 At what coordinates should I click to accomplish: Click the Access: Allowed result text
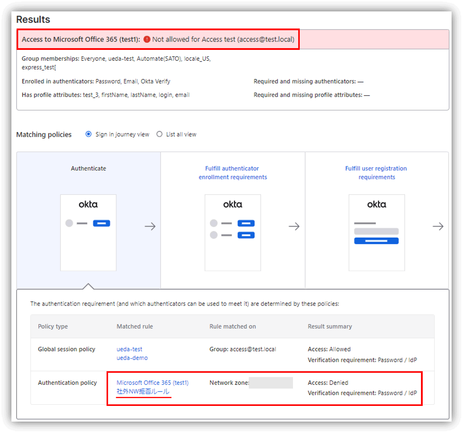click(x=329, y=349)
